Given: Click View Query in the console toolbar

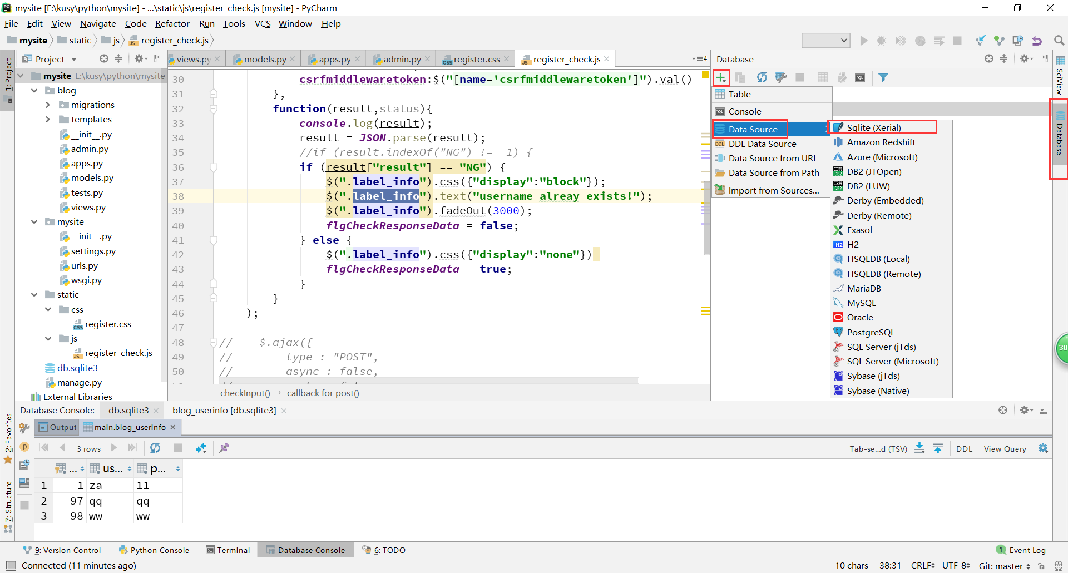Looking at the screenshot, I should [x=1005, y=448].
